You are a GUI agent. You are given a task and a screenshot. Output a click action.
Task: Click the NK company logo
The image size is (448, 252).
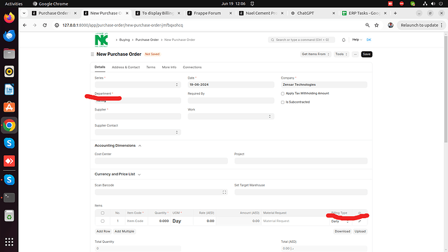(101, 40)
